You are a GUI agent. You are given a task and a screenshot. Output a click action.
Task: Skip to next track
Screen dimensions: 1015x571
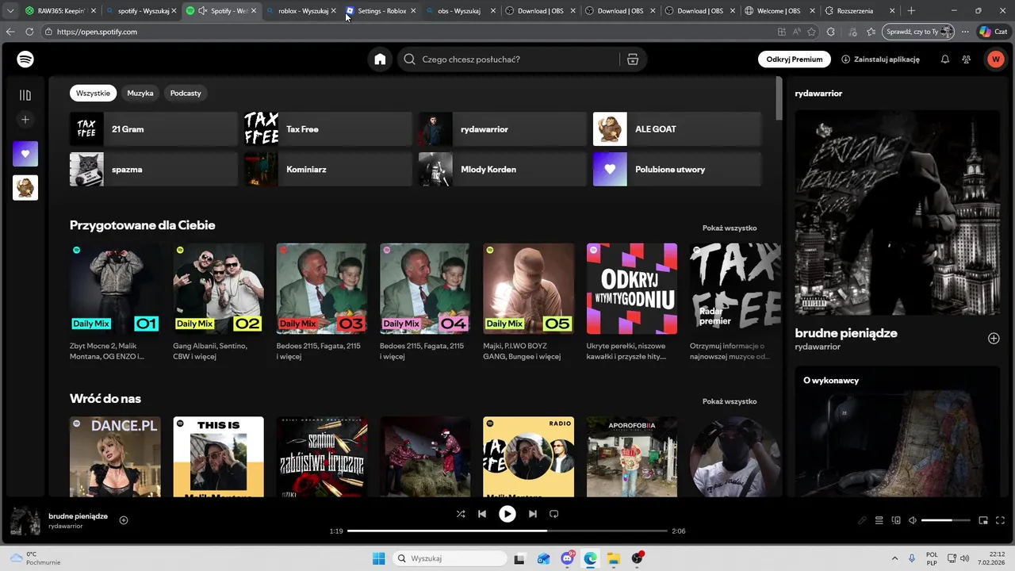coord(533,514)
